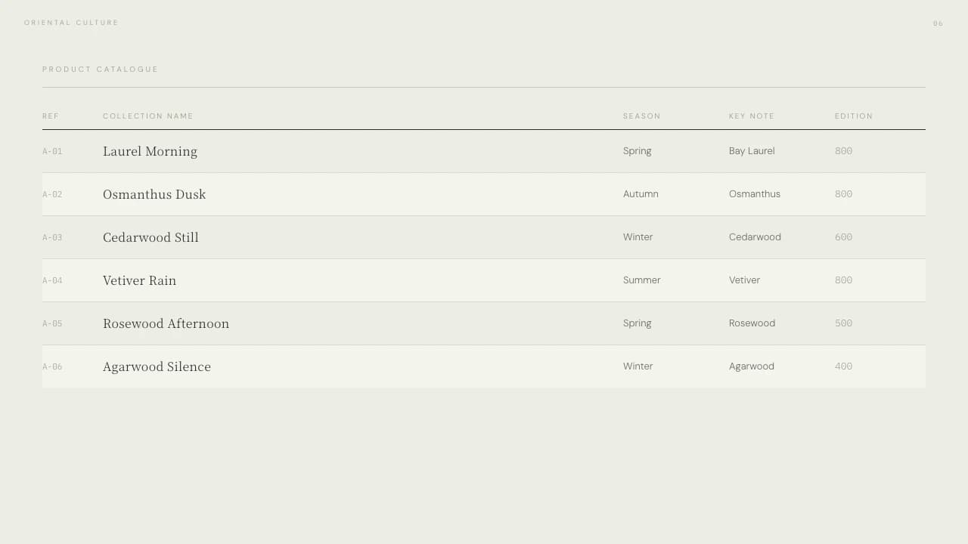Click Winter season in Cedarwood Still row
Image resolution: width=968 pixels, height=544 pixels.
[x=638, y=237]
